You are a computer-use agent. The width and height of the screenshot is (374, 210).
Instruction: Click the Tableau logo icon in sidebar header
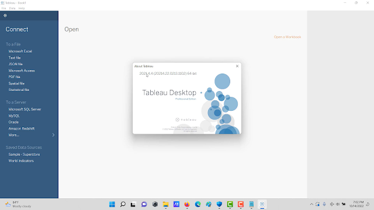tap(5, 16)
